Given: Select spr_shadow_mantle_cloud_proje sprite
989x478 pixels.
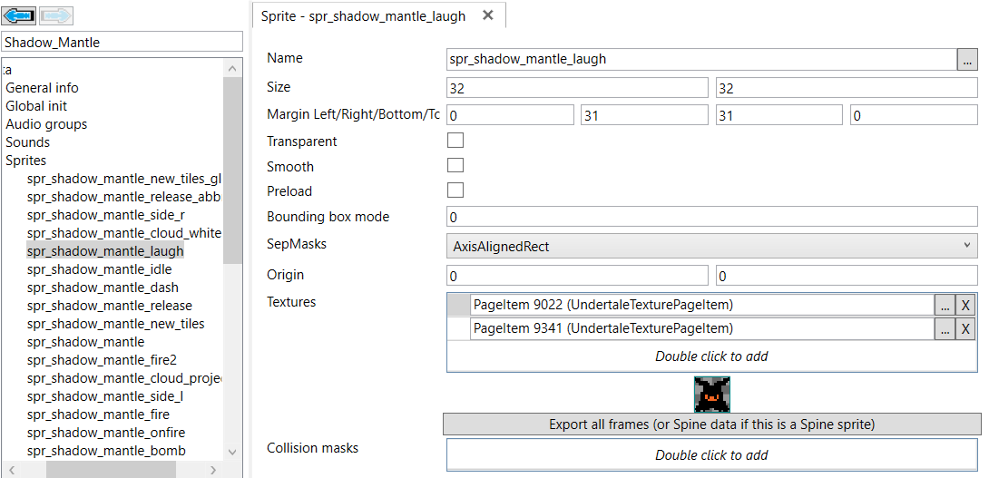Looking at the screenshot, I should (123, 378).
